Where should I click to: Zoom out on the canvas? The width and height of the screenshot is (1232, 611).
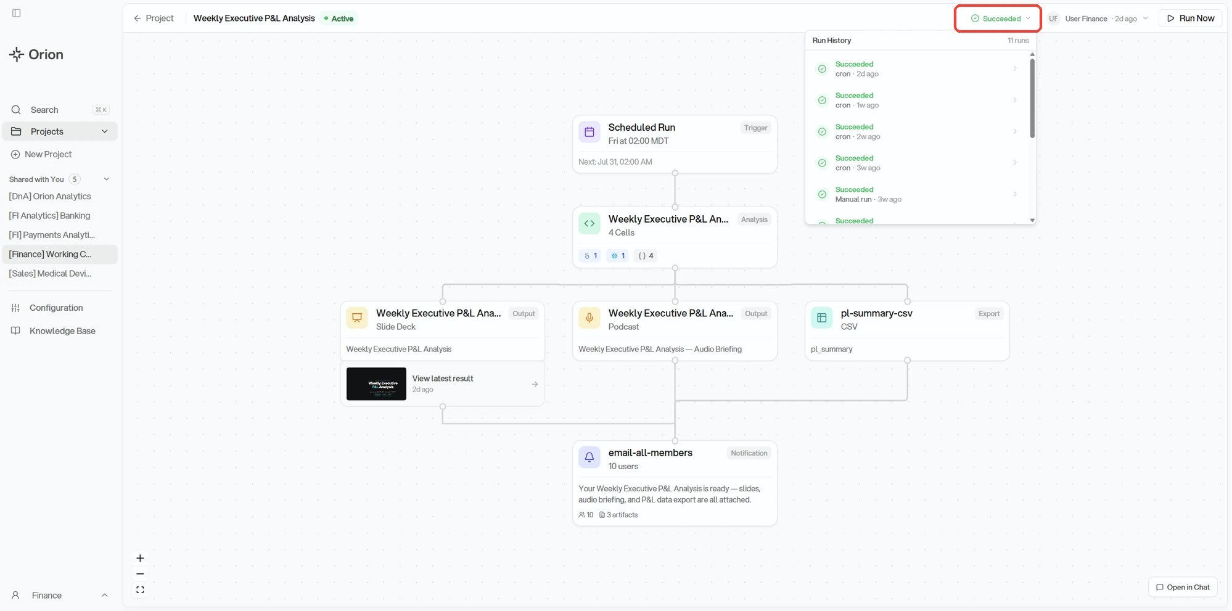(140, 574)
